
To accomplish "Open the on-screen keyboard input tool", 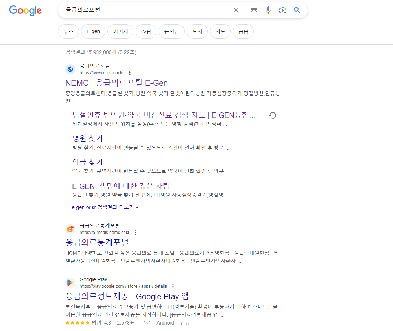I will point(254,10).
